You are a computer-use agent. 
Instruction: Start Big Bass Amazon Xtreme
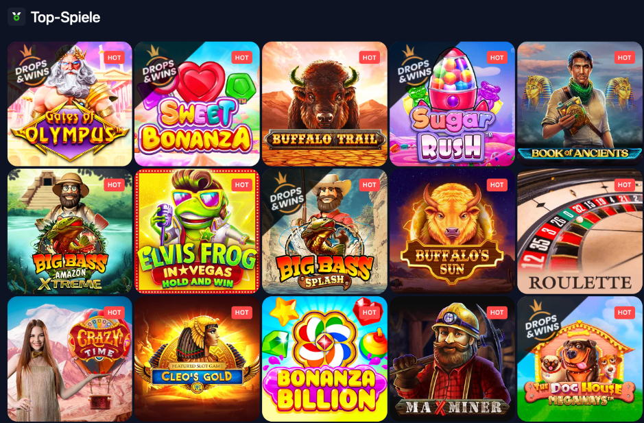[x=70, y=231]
